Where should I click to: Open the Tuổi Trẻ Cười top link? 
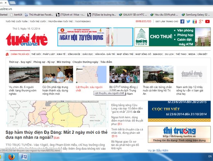tap(38, 21)
